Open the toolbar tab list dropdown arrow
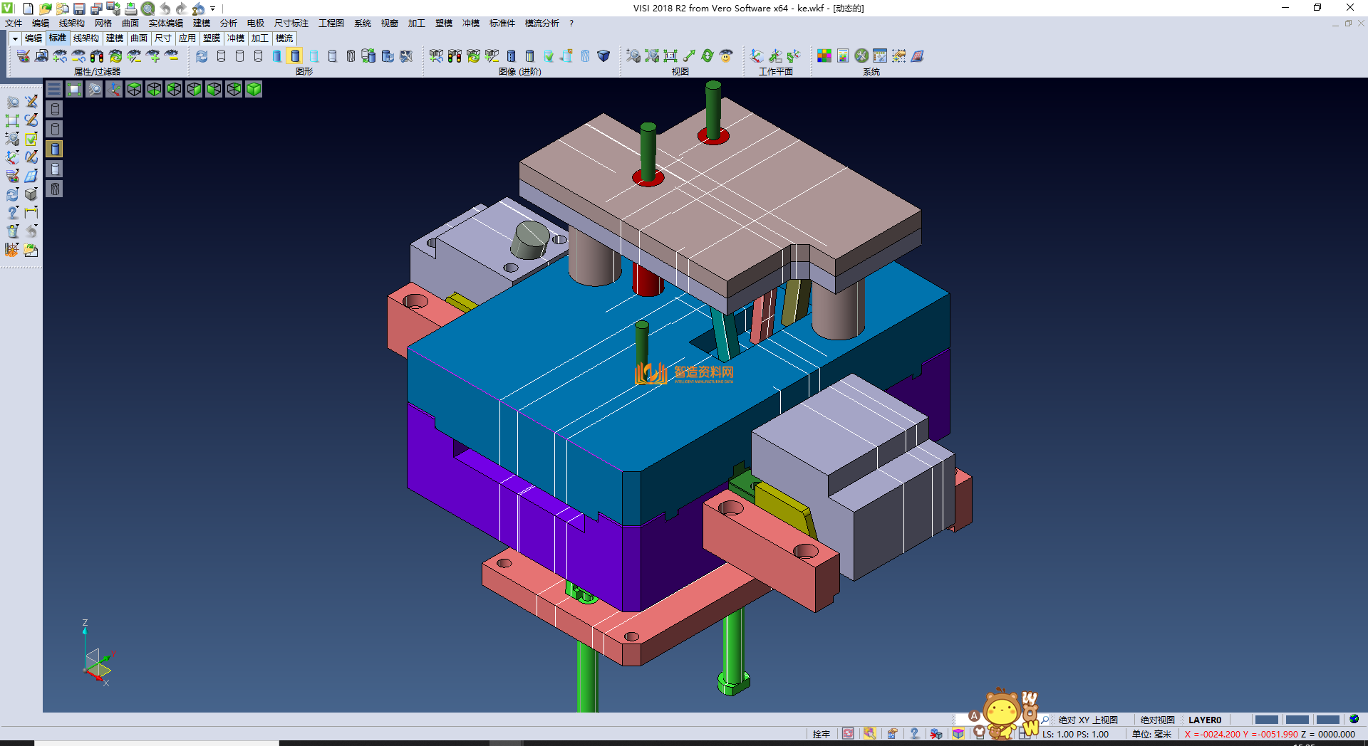 pos(15,38)
